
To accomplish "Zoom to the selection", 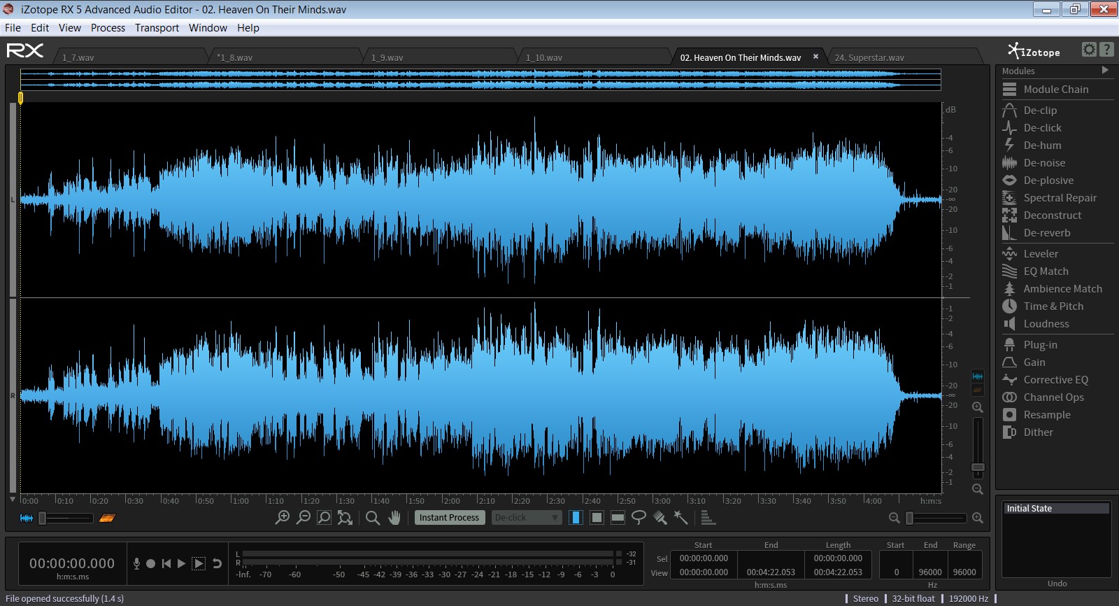I will pos(324,518).
